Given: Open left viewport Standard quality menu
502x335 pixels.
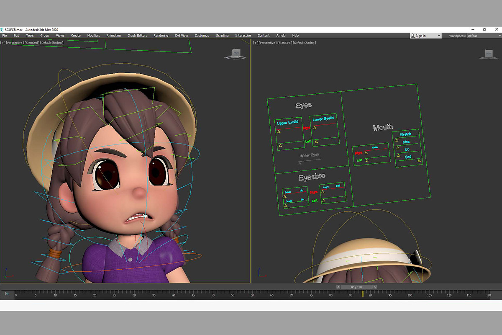Looking at the screenshot, I should click(x=32, y=43).
